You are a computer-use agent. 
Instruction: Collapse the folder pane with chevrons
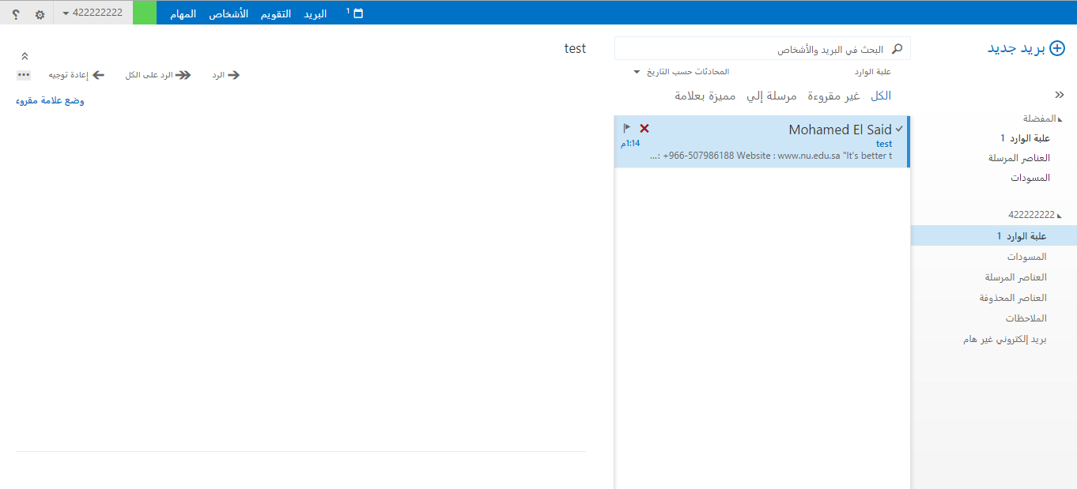[x=1060, y=93]
